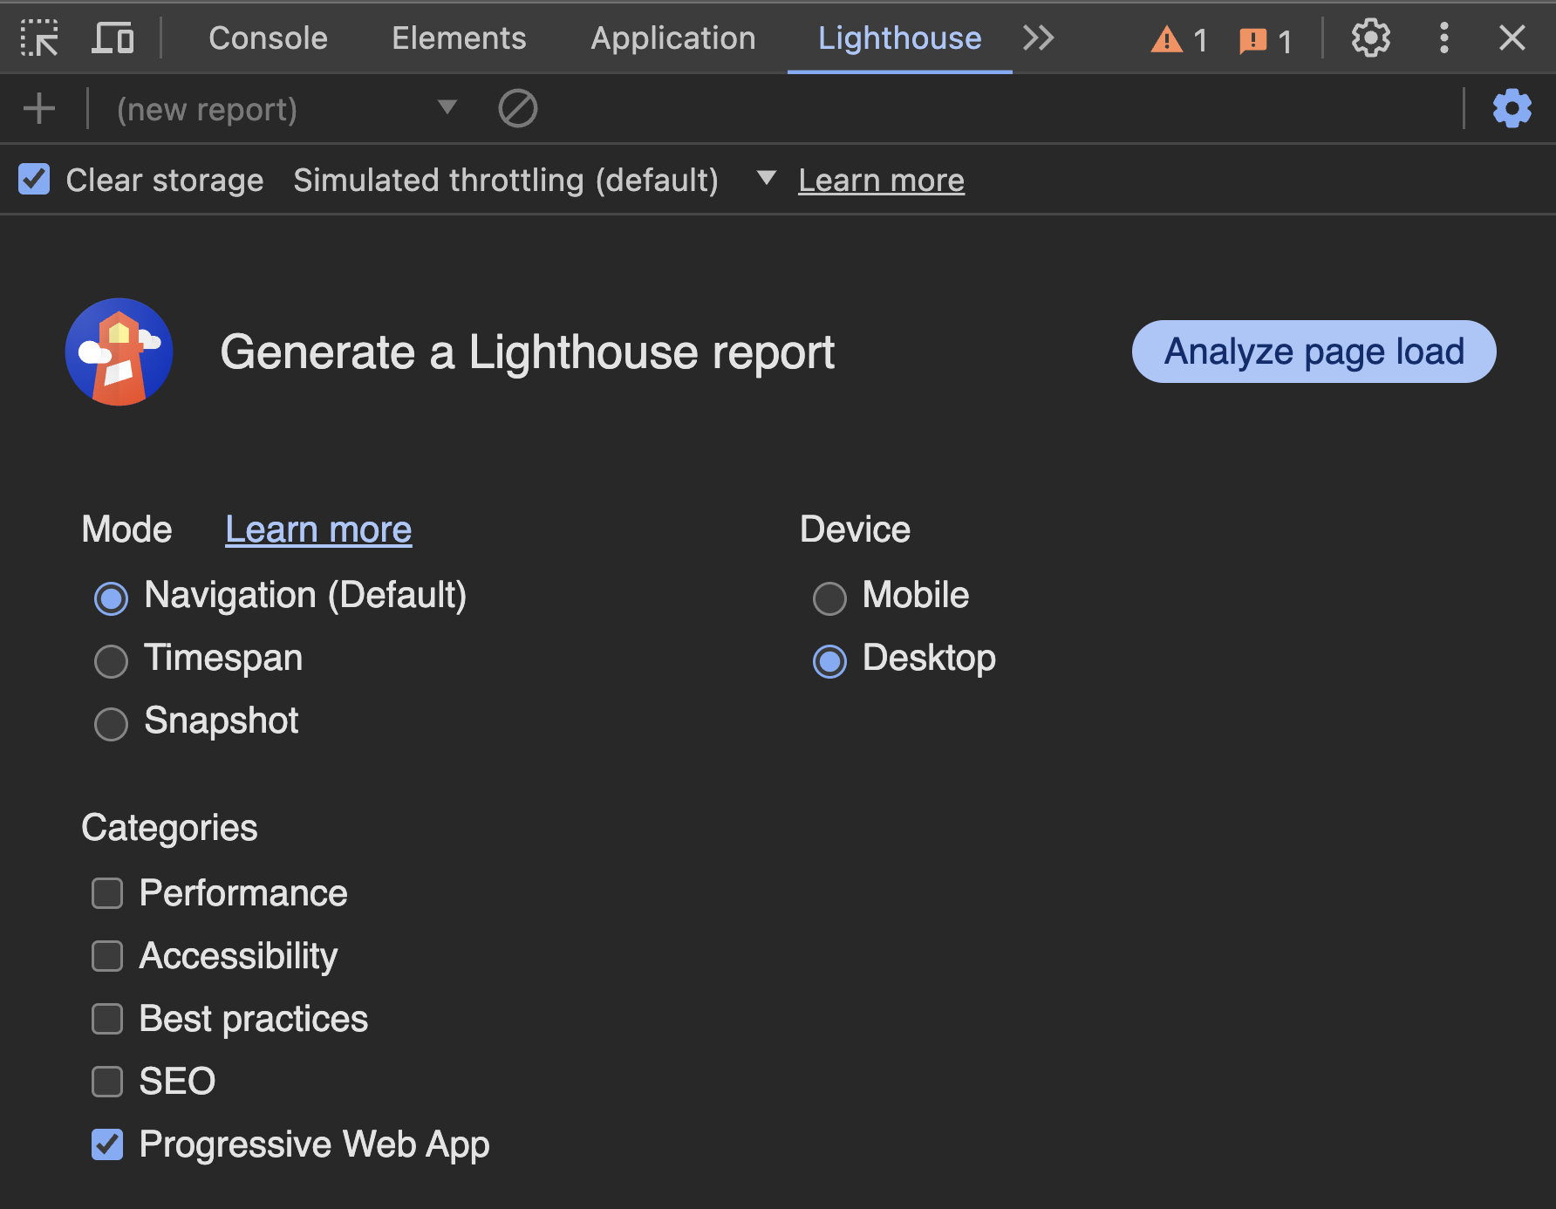1556x1209 pixels.
Task: Open the Mode Learn more link
Action: coord(317,529)
